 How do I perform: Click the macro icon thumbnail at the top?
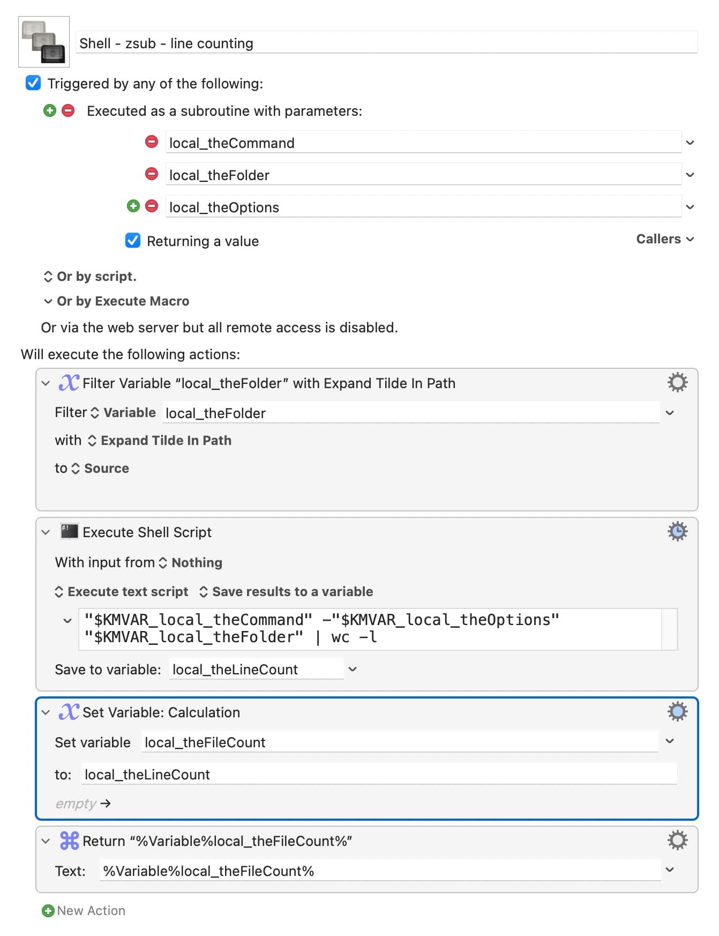(x=44, y=42)
